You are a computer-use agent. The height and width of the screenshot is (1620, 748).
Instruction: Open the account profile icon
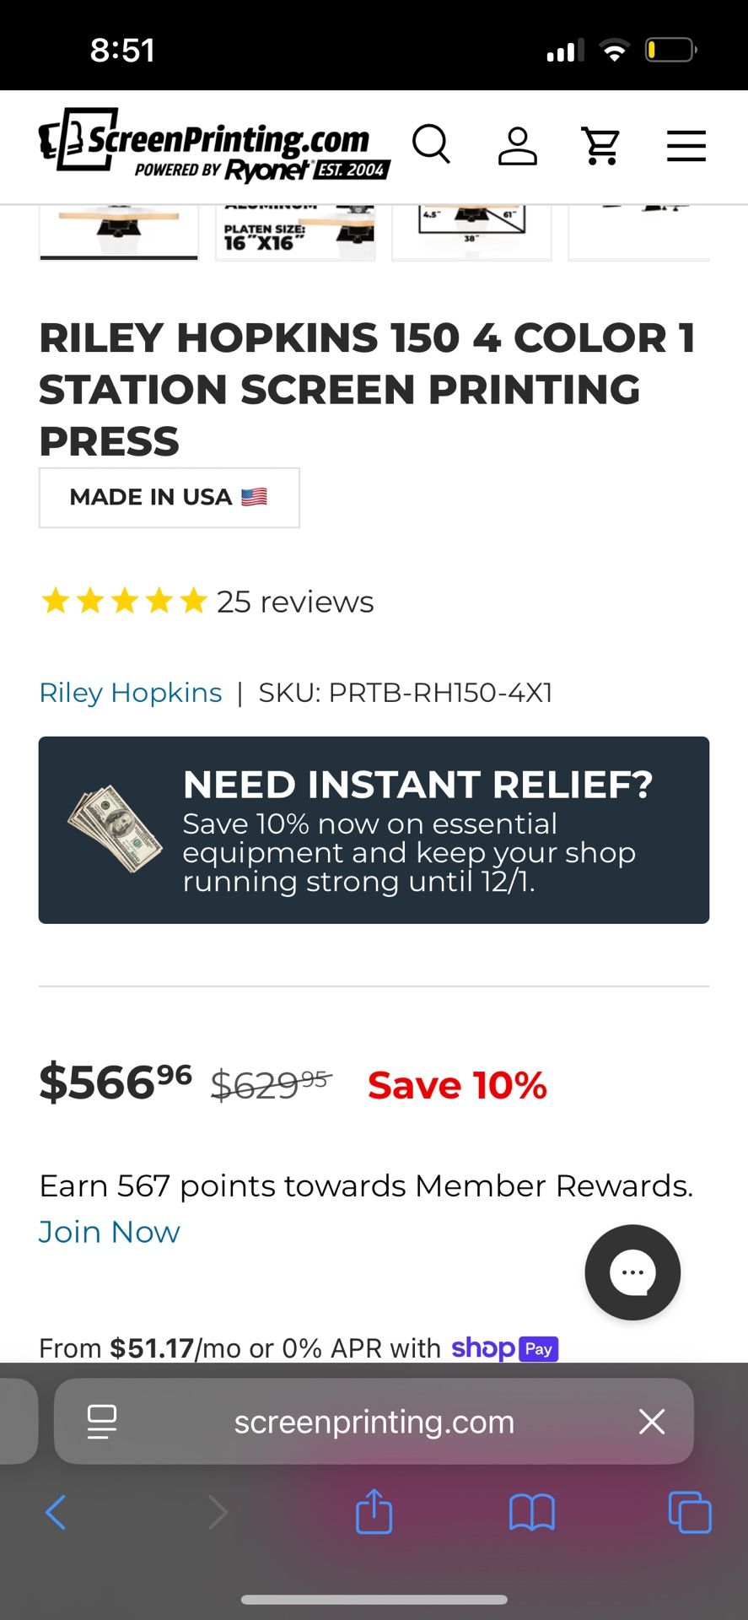(x=517, y=146)
